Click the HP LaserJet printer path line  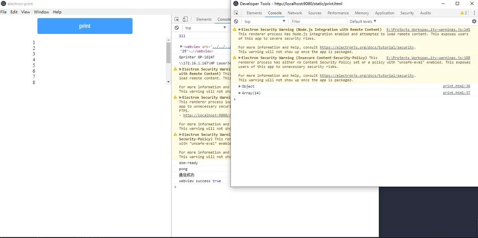[205, 63]
